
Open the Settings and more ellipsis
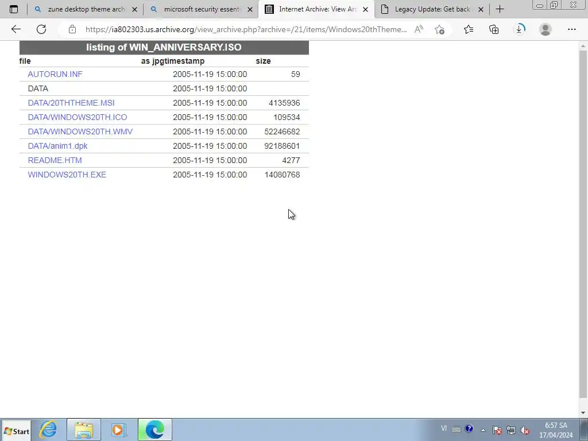pos(571,29)
